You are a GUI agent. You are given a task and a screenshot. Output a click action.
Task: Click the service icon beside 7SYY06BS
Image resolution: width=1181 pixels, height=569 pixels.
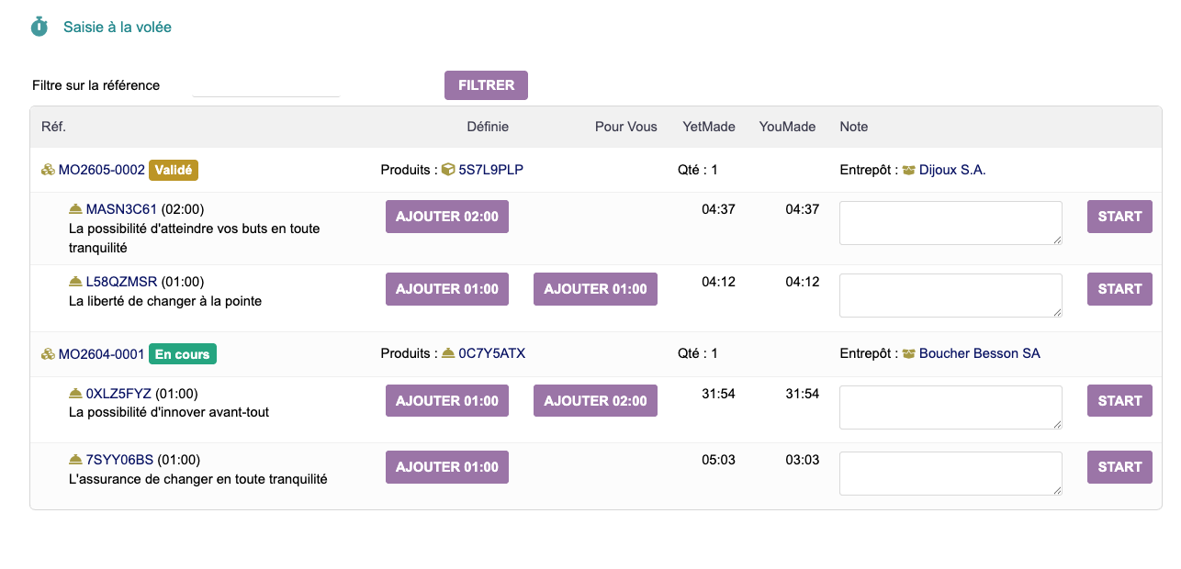[75, 460]
